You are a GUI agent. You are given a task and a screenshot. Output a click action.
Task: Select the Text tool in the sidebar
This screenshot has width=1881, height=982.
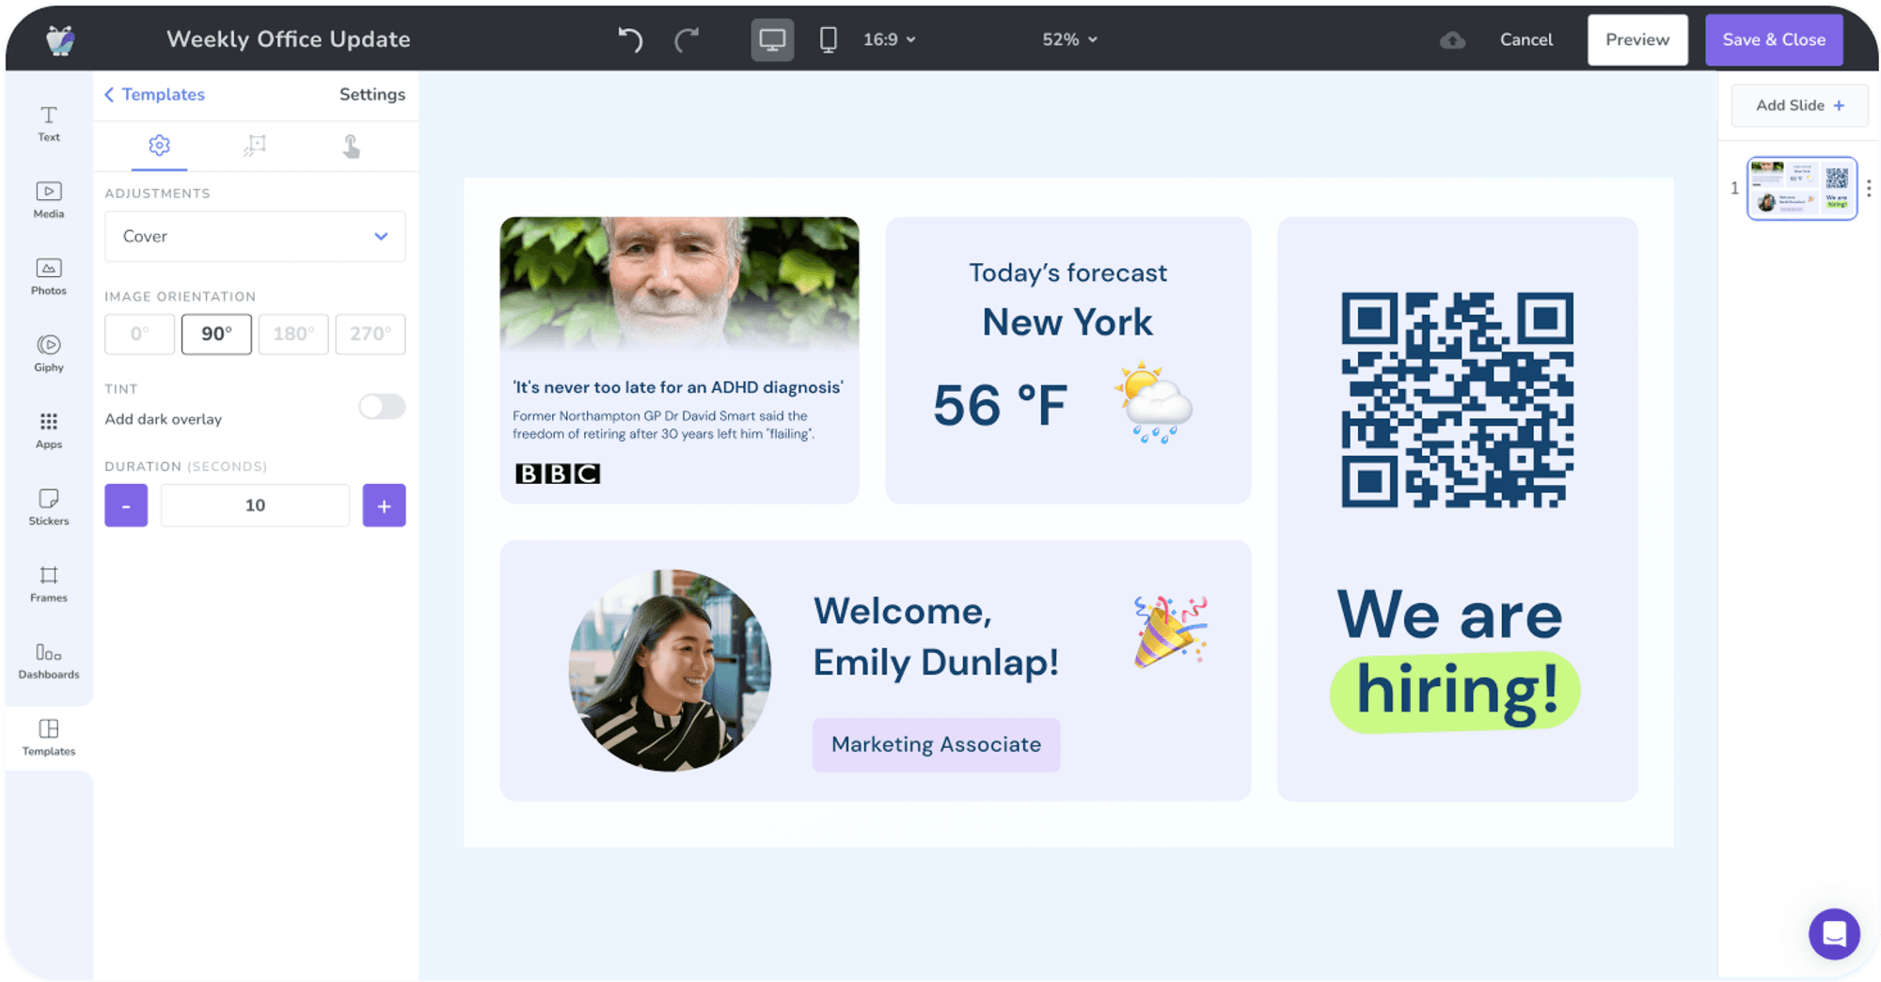tap(47, 125)
